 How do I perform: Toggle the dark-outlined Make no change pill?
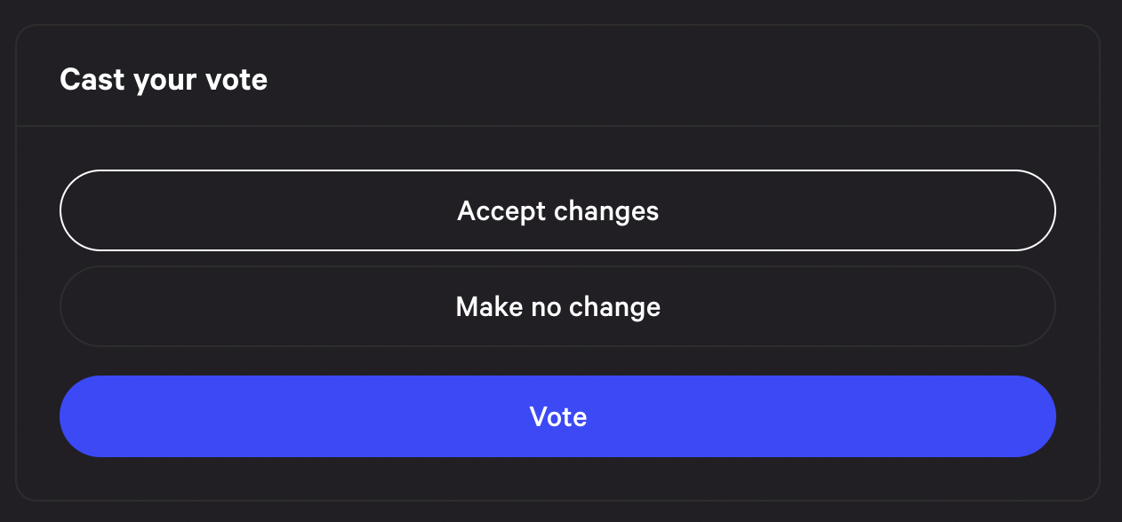(x=557, y=306)
